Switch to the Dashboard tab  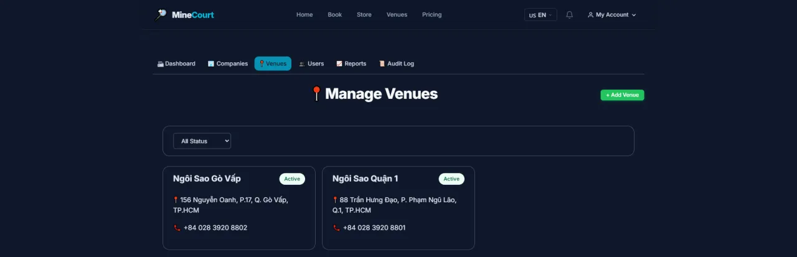click(176, 63)
